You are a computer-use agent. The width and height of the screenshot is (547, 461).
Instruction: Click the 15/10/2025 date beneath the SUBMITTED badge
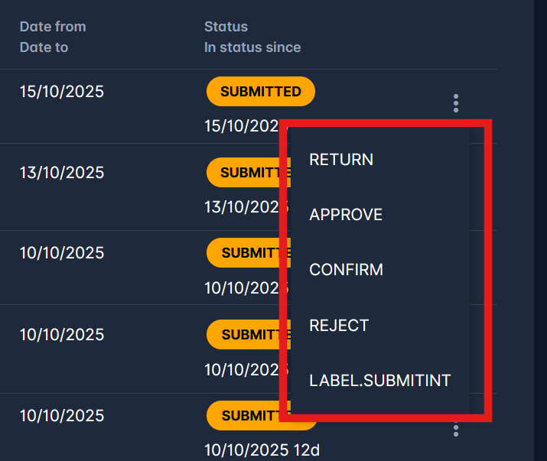[242, 125]
